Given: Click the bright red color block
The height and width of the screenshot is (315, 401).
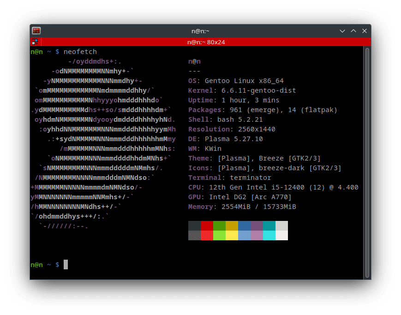Looking at the screenshot, I should 207,236.
